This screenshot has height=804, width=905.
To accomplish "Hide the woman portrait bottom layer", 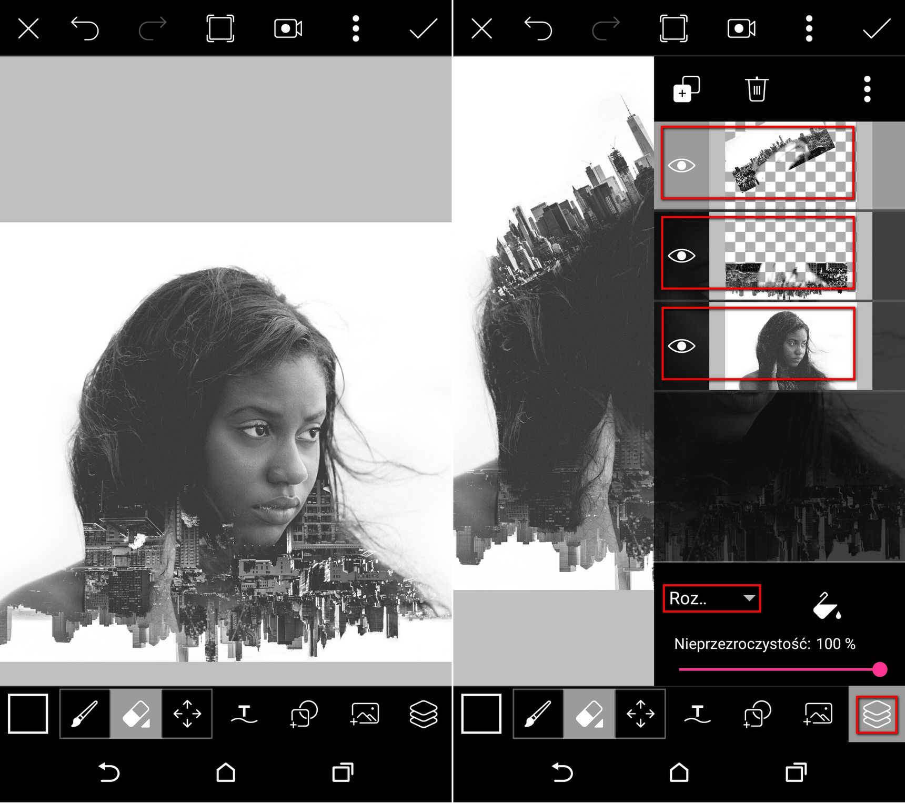I will 681,346.
